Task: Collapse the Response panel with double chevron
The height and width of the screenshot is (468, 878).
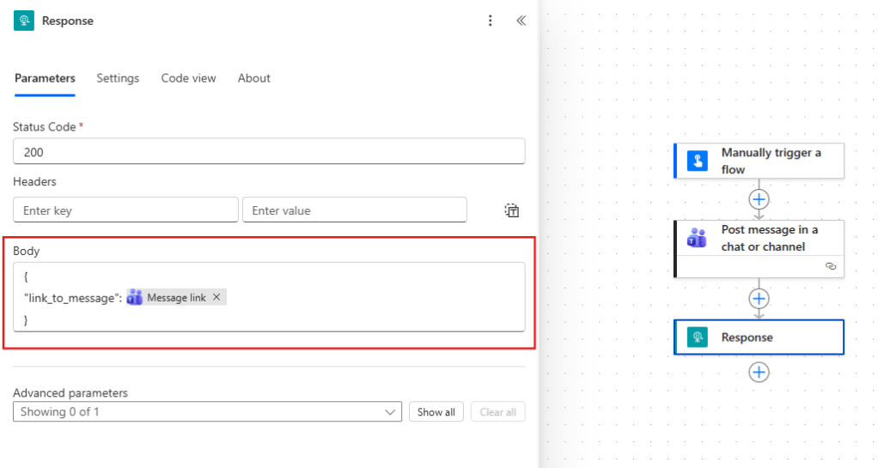Action: 521,21
